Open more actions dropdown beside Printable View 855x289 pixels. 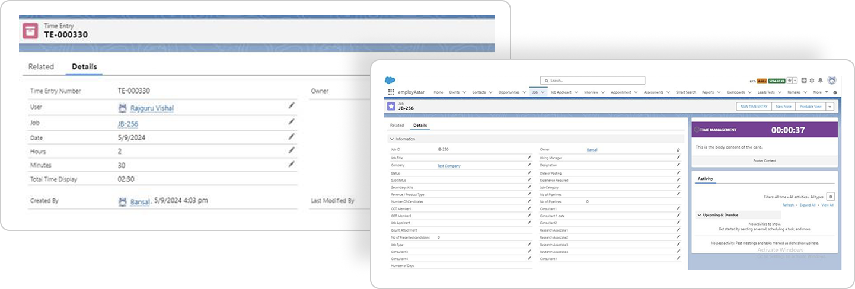(x=830, y=107)
